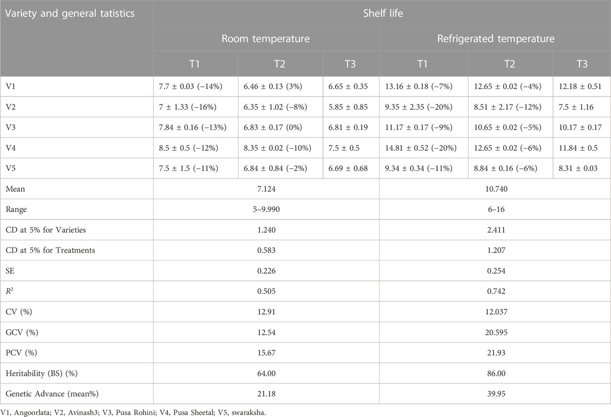This screenshot has height=417, width=611.
Task: Click the GCV value 20.595
Action: tap(494, 332)
